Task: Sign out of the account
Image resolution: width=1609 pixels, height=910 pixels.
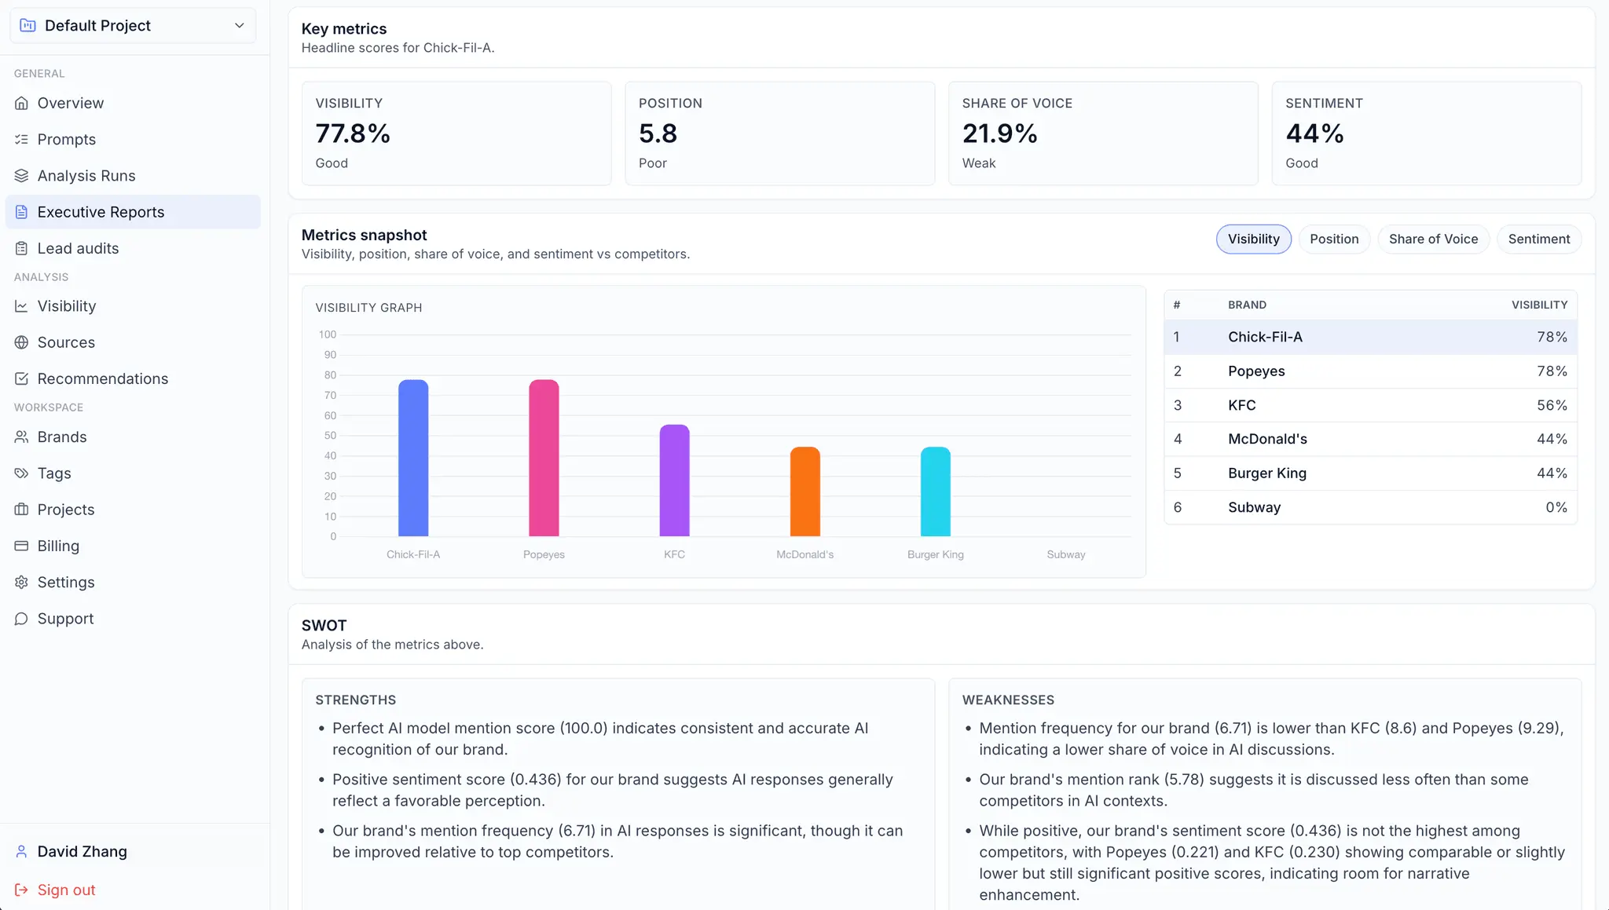Action: (x=67, y=890)
